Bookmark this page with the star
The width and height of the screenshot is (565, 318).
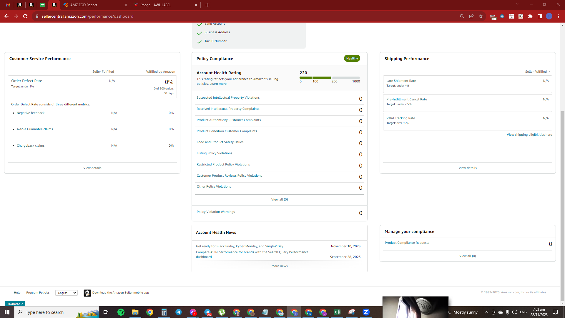tap(481, 16)
